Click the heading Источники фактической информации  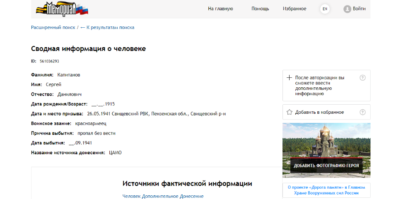coord(187,184)
